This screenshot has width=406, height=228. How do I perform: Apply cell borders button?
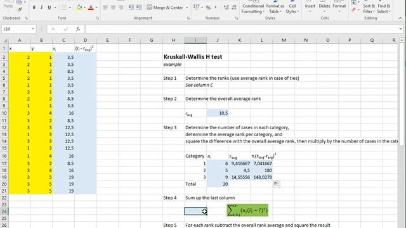(x=64, y=8)
